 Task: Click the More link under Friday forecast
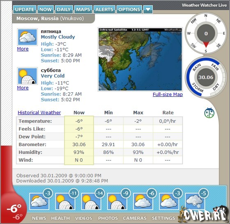pyautogui.click(x=23, y=49)
